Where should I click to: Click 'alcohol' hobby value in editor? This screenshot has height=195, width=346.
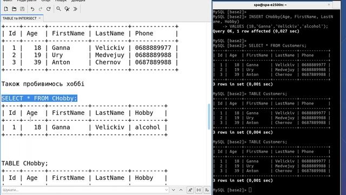[x=148, y=127]
